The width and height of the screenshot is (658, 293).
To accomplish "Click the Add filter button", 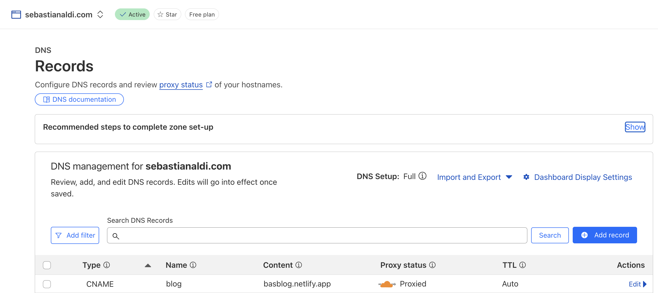I will (x=75, y=235).
